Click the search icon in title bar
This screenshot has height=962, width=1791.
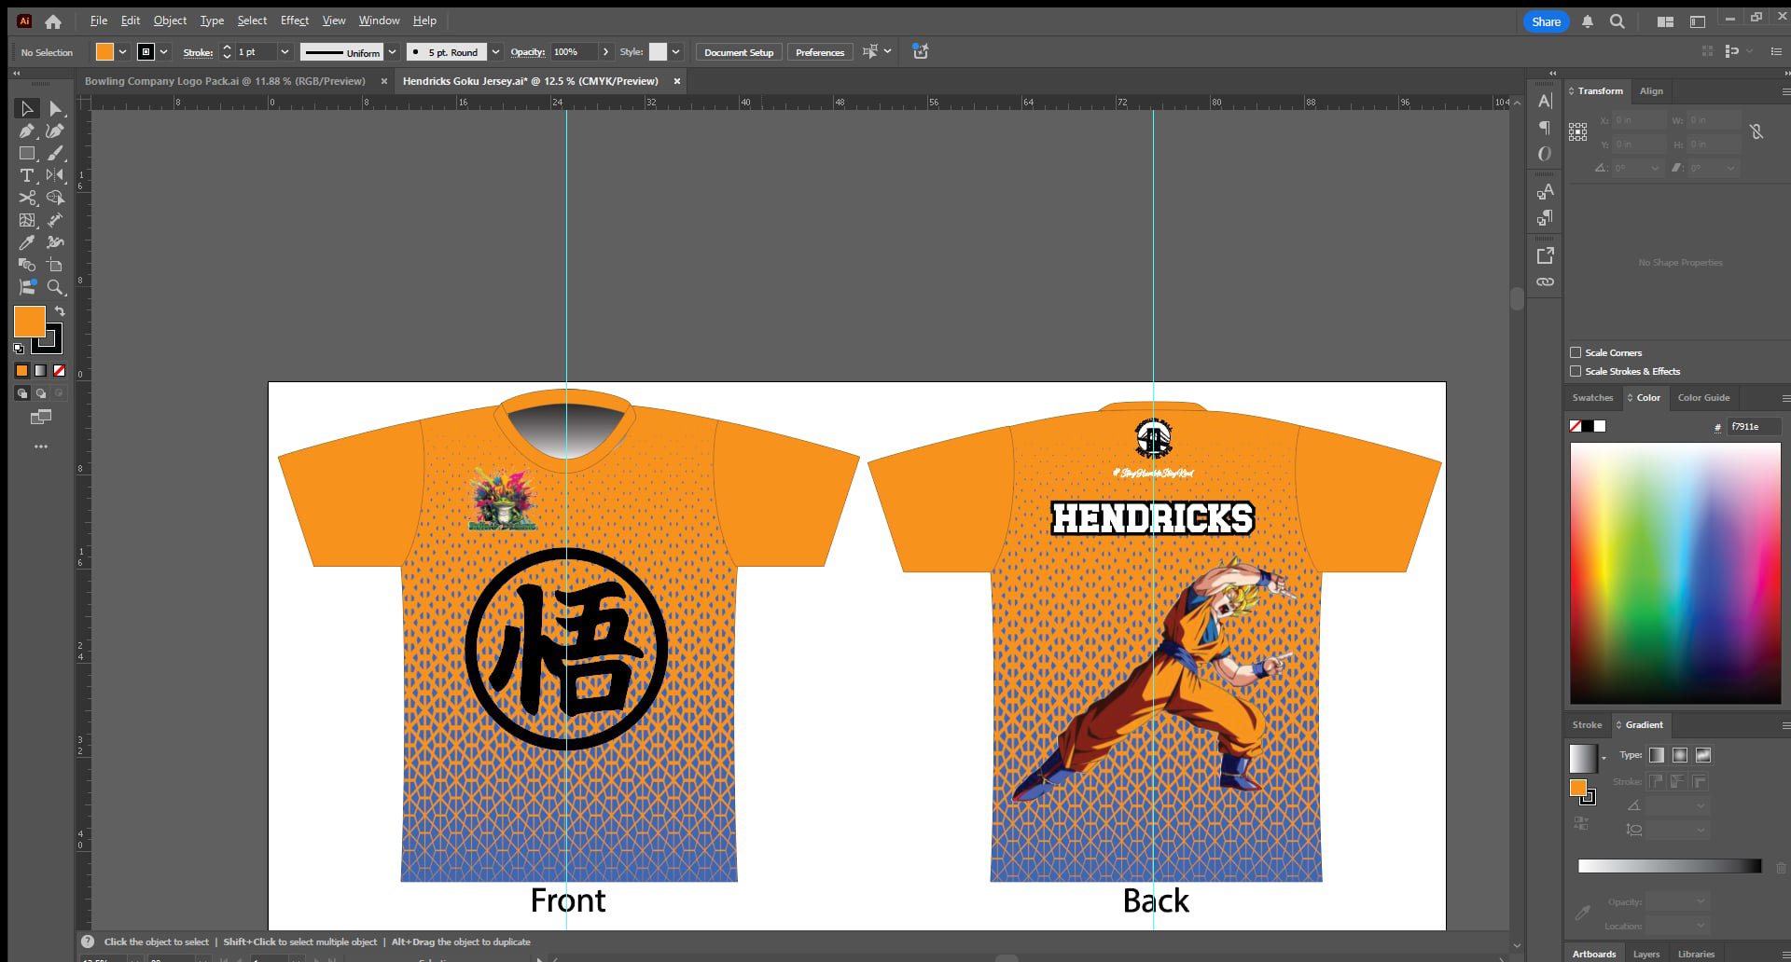[1617, 21]
